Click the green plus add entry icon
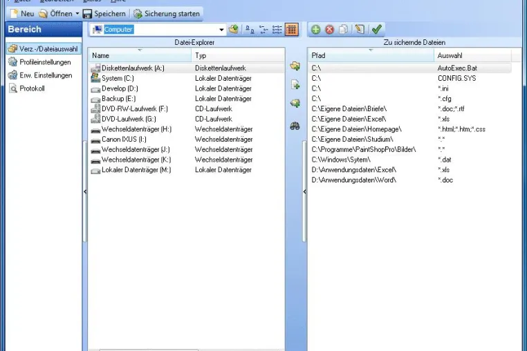The height and width of the screenshot is (351, 527). tap(315, 30)
